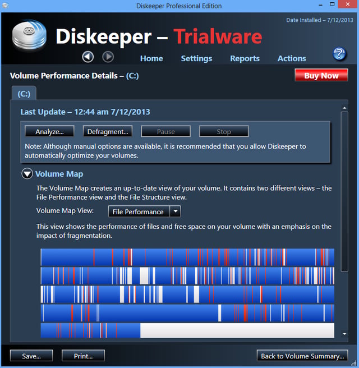Click the 'Last Update – 12:44 am 7/12/2013' text
The height and width of the screenshot is (368, 359).
click(85, 112)
